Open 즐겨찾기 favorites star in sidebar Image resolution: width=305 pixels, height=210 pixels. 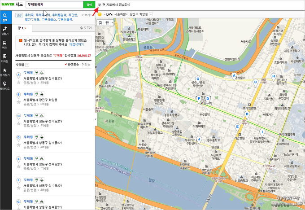click(5, 71)
